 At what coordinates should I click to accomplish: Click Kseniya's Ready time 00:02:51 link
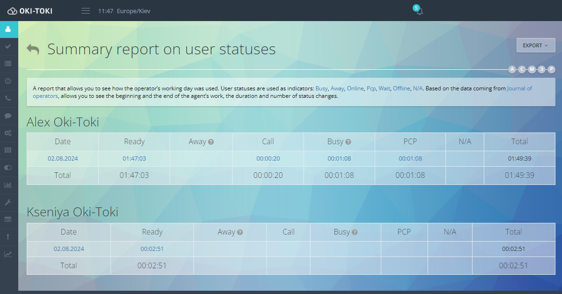[152, 249]
